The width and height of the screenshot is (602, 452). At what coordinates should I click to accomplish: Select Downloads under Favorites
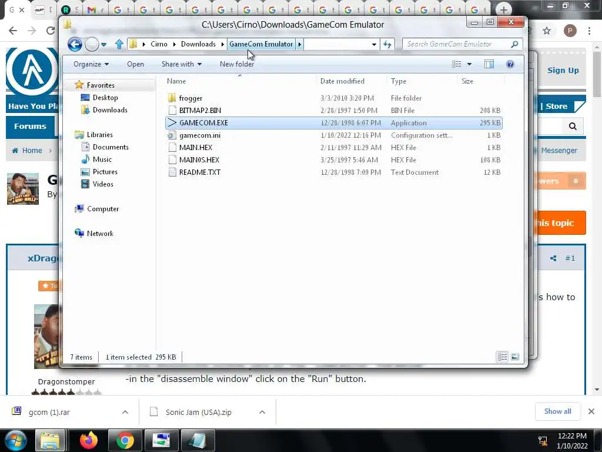pyautogui.click(x=110, y=110)
